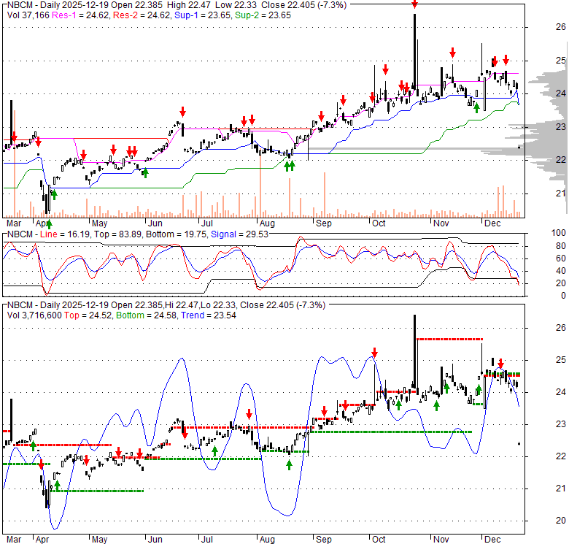
Task: Click the Dec month label on bottom chart axis
Action: coord(492,539)
